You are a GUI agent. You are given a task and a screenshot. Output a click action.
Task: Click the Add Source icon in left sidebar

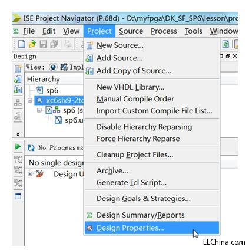pos(18,79)
